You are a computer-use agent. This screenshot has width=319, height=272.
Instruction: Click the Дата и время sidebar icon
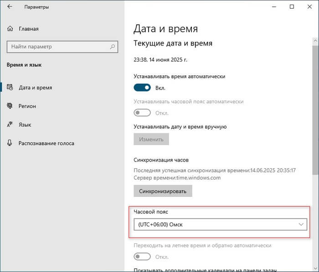10,87
